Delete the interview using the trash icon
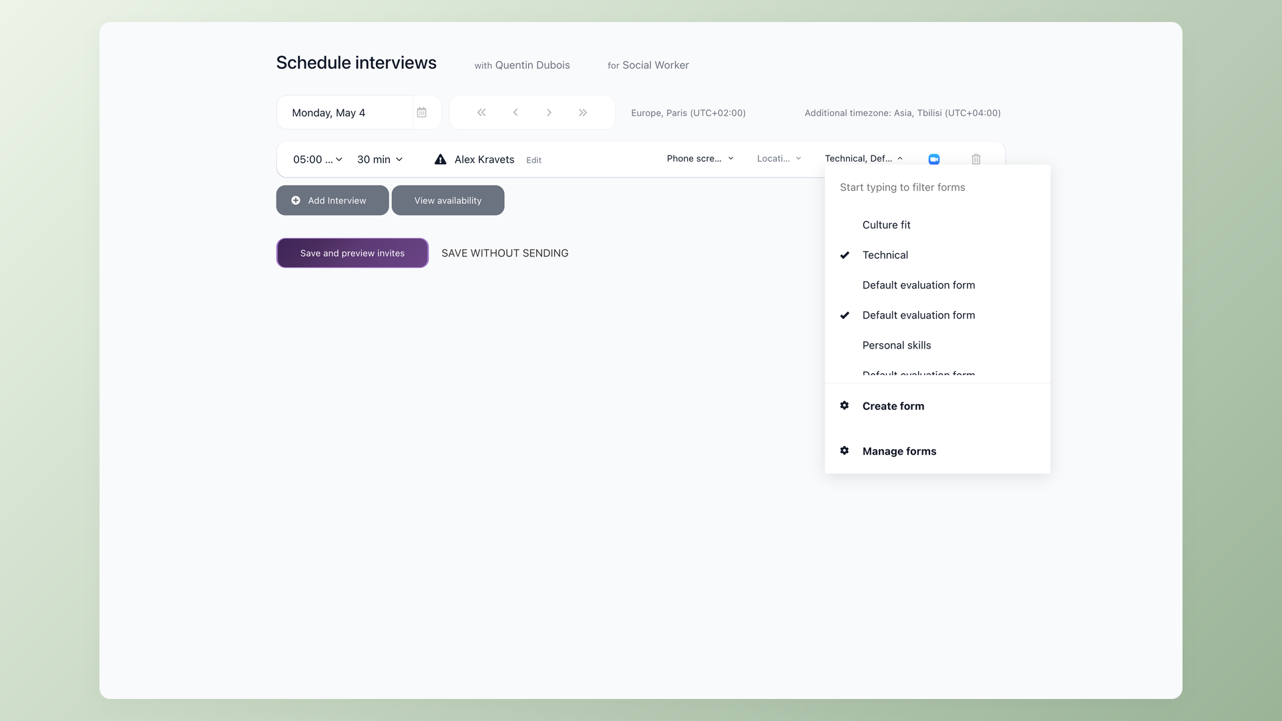Screen dimensions: 1282x721 pyautogui.click(x=976, y=159)
